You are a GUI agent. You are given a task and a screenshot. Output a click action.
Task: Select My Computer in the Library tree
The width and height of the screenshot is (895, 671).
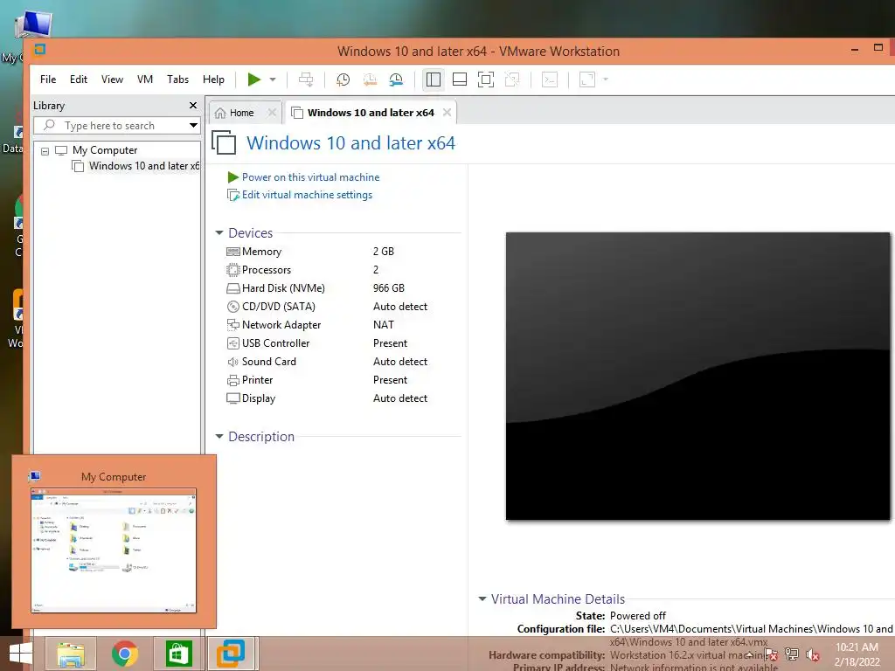tap(105, 150)
